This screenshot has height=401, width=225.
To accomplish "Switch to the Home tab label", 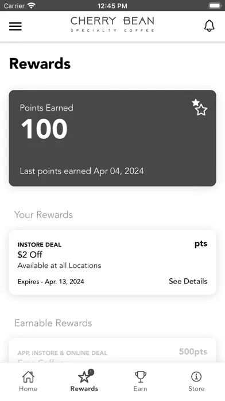I will tap(28, 388).
